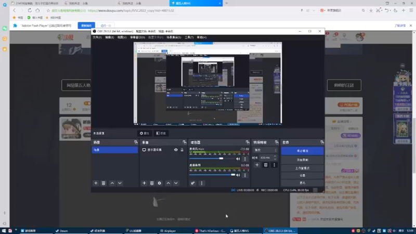Open mixer panel three-dot menu at bottom
Screen dimensions: 416x234
[202, 183]
